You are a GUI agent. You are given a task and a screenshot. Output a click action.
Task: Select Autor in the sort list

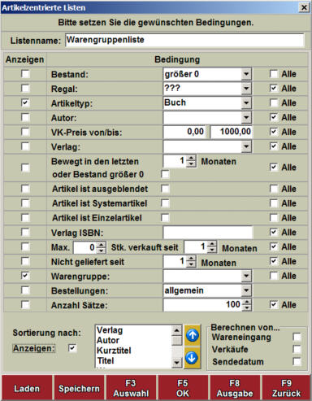tap(108, 340)
